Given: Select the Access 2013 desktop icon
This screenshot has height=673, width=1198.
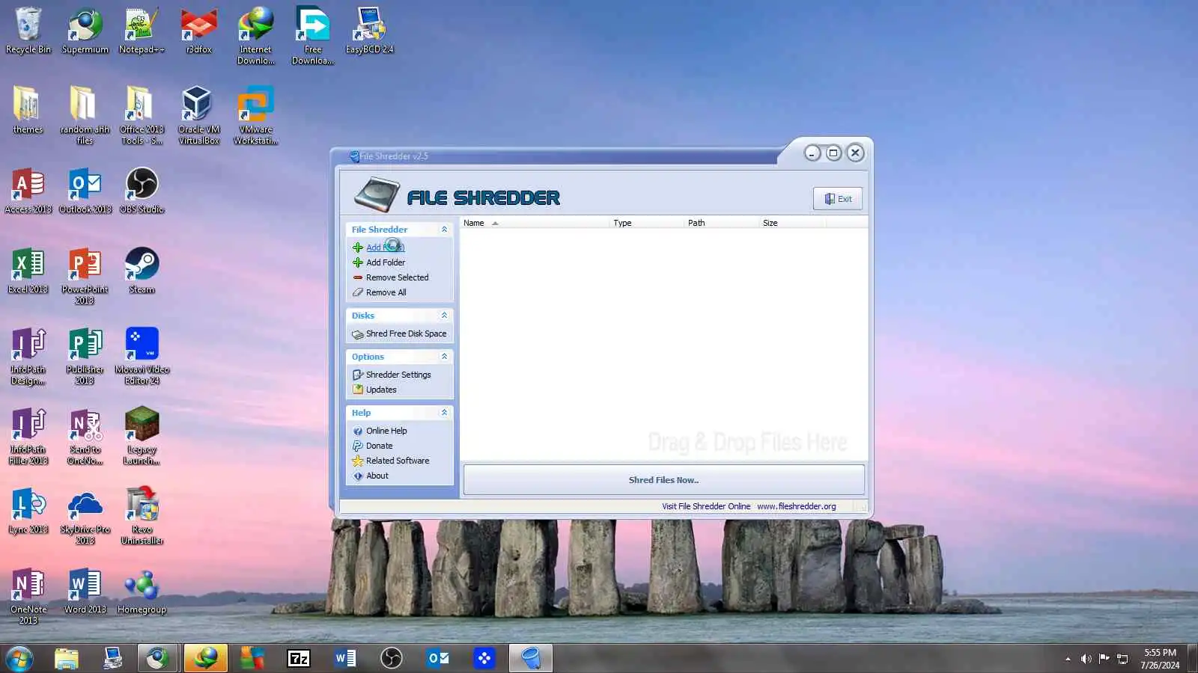Looking at the screenshot, I should (x=28, y=191).
